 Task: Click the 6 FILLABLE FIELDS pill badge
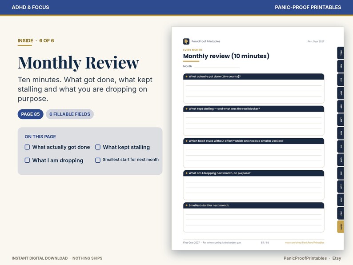click(x=70, y=114)
